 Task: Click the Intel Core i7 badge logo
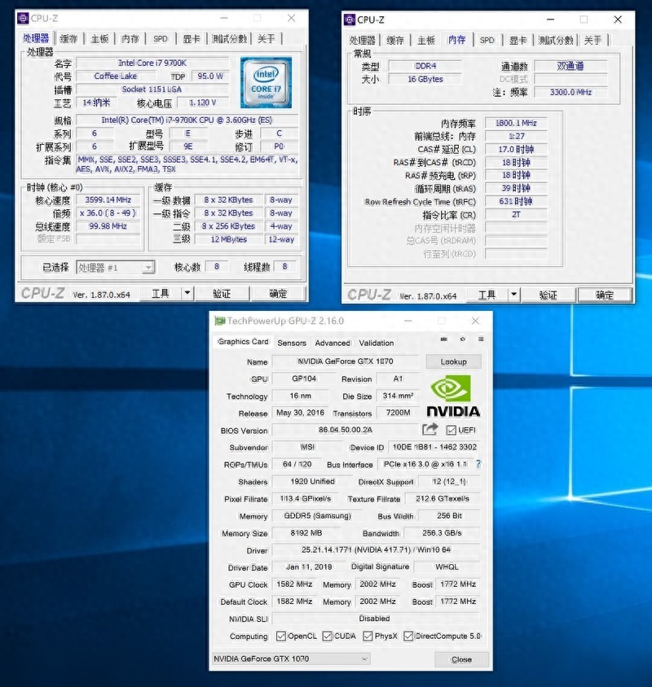click(266, 83)
